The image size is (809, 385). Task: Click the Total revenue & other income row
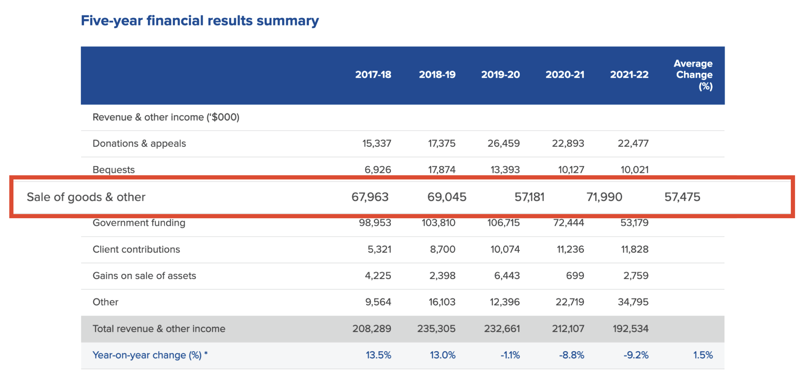(x=159, y=329)
